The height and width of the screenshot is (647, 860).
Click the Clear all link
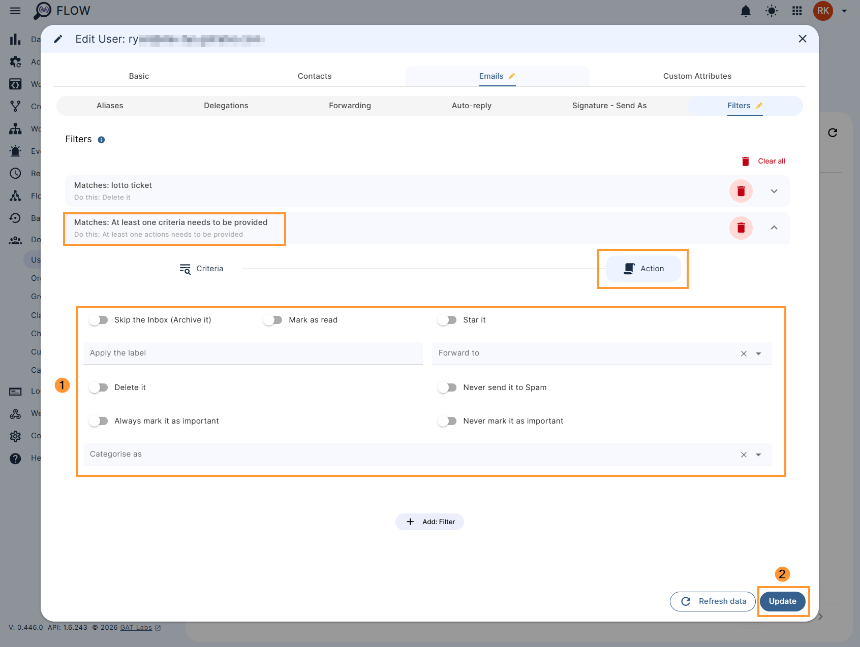[x=772, y=161]
